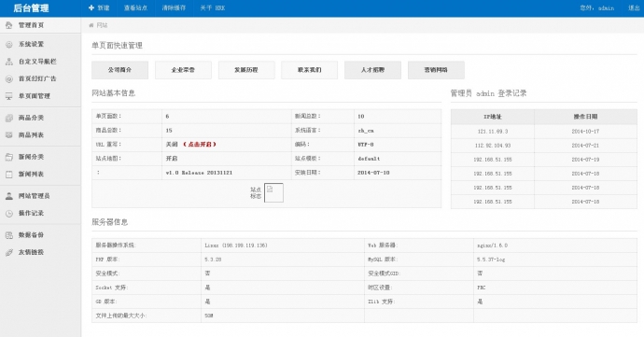644x337 pixels.
Task: Click the broken 站点标志 image placeholder
Action: (x=273, y=192)
